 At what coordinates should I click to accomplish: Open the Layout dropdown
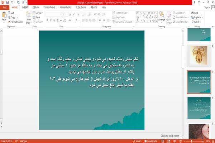click(x=38, y=13)
